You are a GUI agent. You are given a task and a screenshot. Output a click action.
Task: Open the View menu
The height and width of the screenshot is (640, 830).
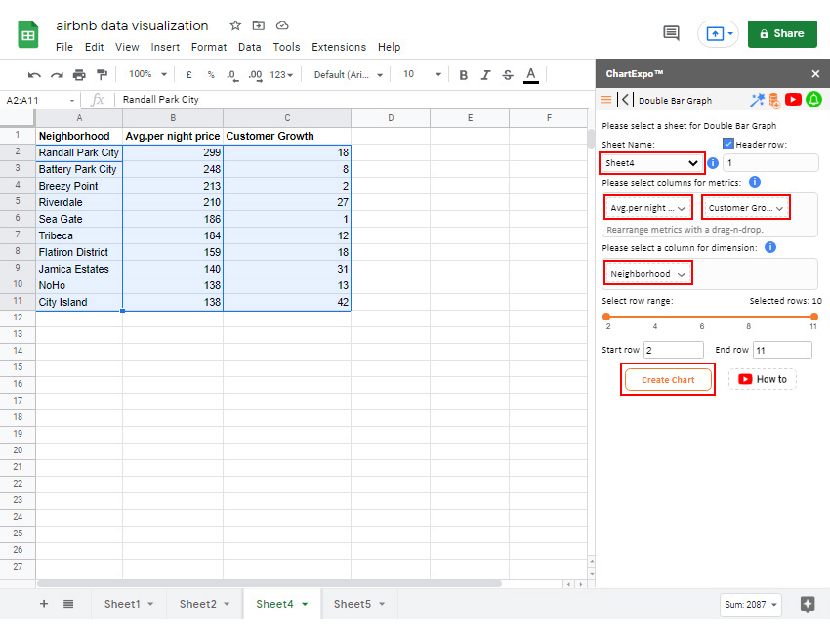coord(127,47)
